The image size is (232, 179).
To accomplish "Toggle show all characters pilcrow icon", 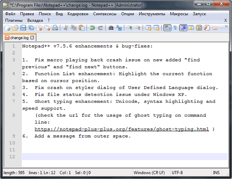I will [175, 28].
